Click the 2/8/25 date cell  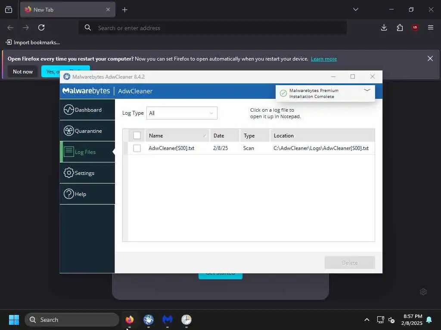coord(220,148)
